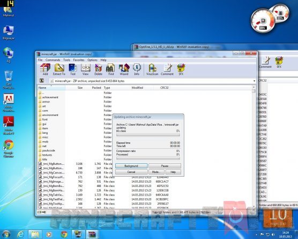Sort file list by Name column header
The width and height of the screenshot is (298, 239).
(x=51, y=88)
